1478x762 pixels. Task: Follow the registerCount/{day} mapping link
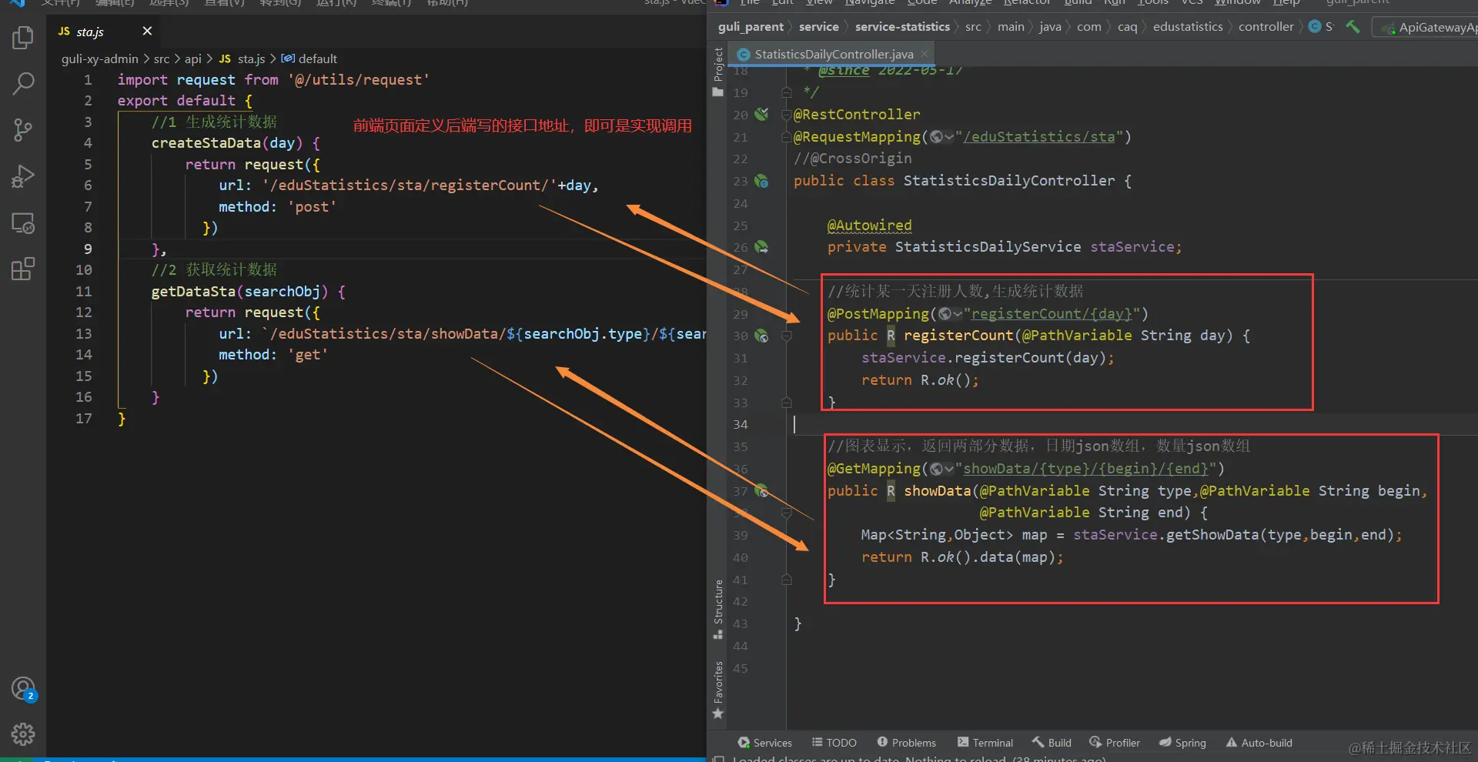point(1052,314)
